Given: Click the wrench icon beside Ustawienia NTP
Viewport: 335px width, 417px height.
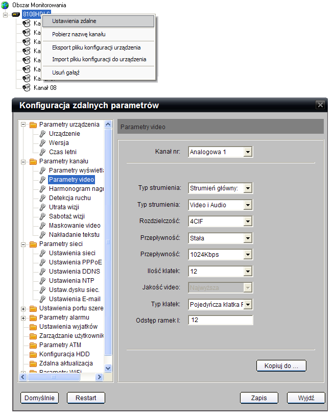Looking at the screenshot, I should click(42, 281).
